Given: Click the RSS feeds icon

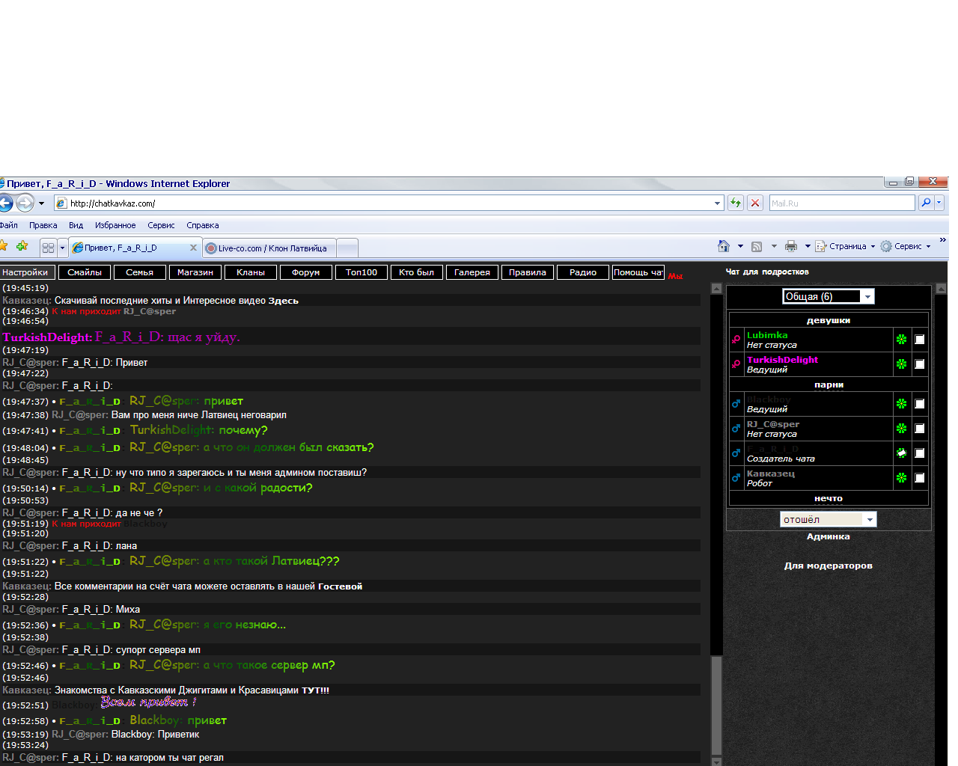Looking at the screenshot, I should coord(757,246).
